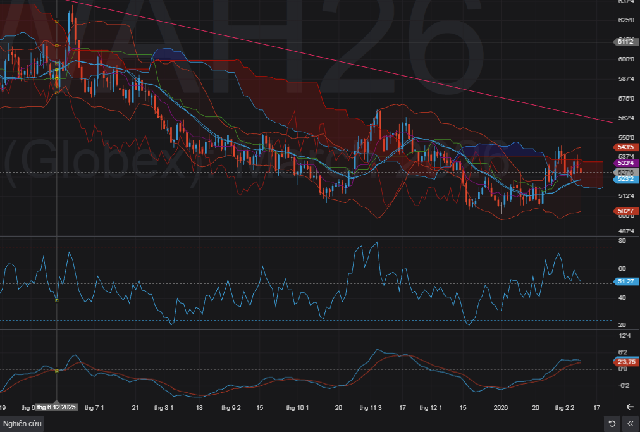Screen dimensions: 640x432
Task: Open the Nghiên cứu tab
Action: pyautogui.click(x=22, y=423)
